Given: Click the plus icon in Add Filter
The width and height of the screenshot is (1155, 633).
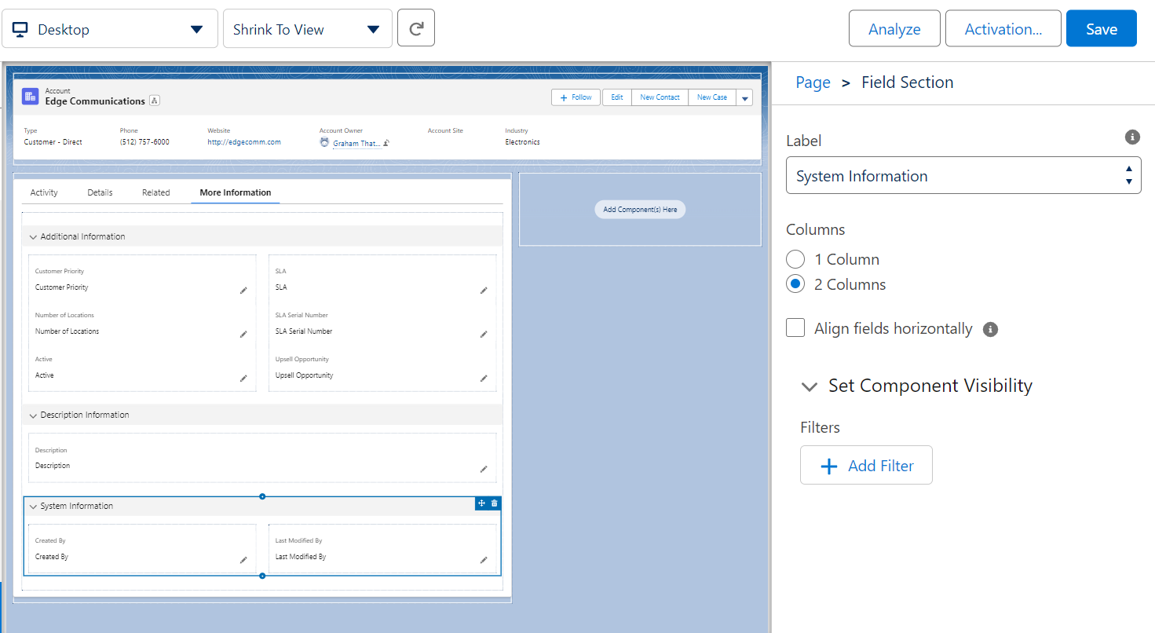Looking at the screenshot, I should pyautogui.click(x=828, y=466).
